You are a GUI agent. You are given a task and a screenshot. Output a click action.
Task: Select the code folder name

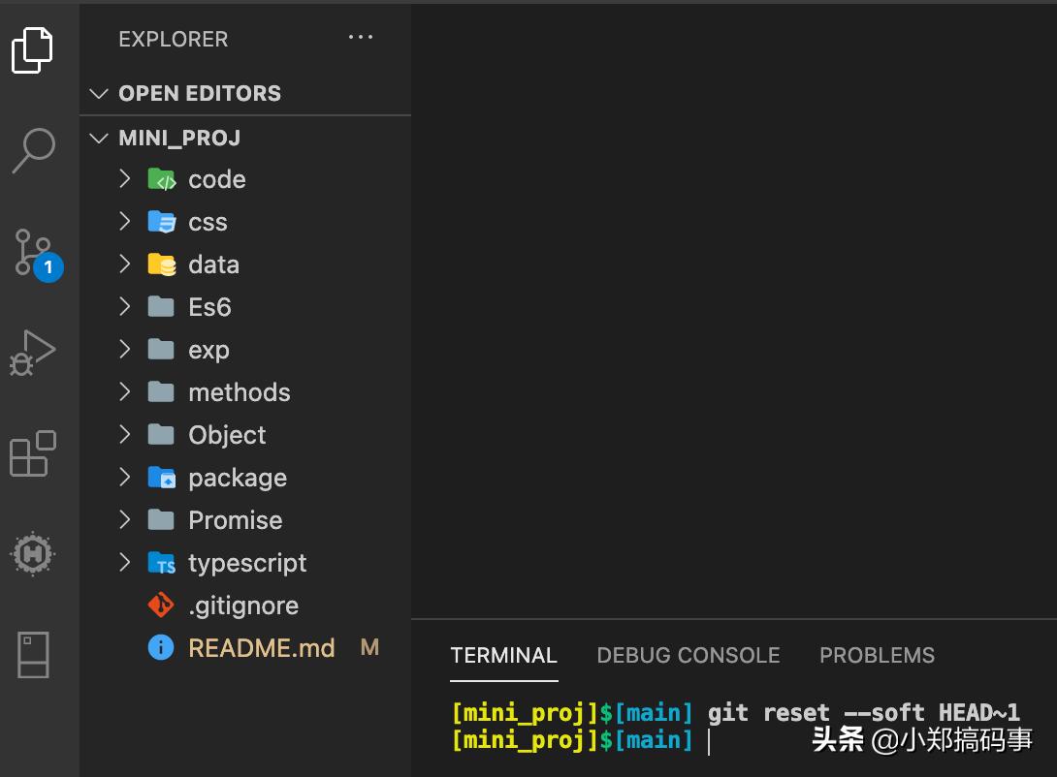(x=217, y=180)
